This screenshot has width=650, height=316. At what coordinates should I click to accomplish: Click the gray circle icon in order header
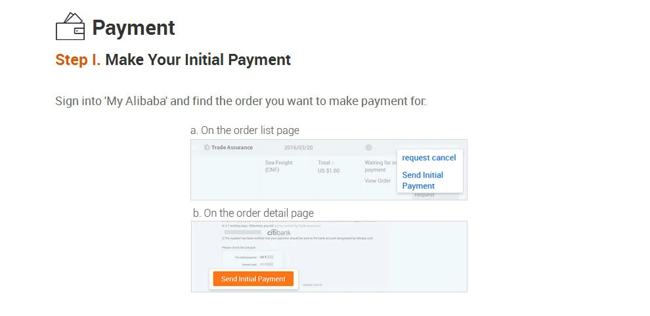[369, 148]
